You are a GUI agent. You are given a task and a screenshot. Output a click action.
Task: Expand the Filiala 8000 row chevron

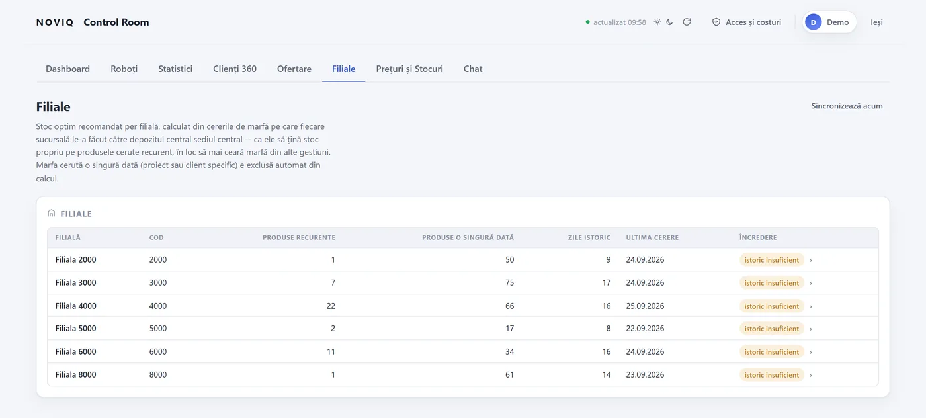[811, 375]
